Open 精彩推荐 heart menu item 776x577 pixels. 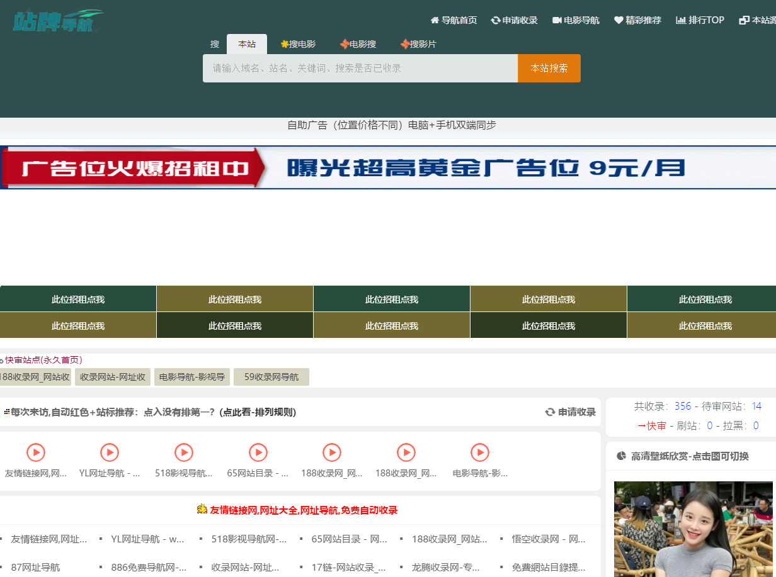pos(637,20)
